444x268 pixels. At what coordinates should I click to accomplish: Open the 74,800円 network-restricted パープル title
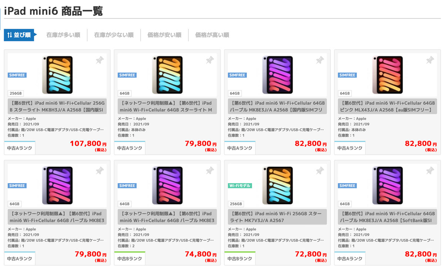click(167, 217)
